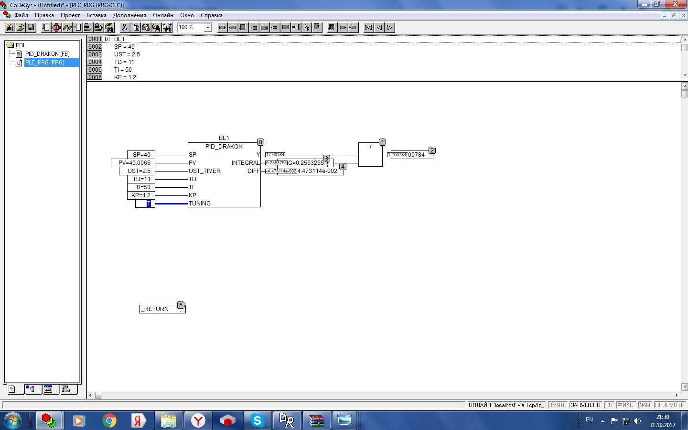
Task: Open the Онлайн menu
Action: click(x=163, y=15)
